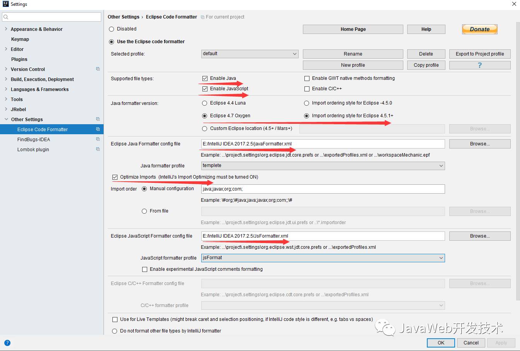
Task: Click the help question mark icon bottom-left
Action: click(7, 343)
